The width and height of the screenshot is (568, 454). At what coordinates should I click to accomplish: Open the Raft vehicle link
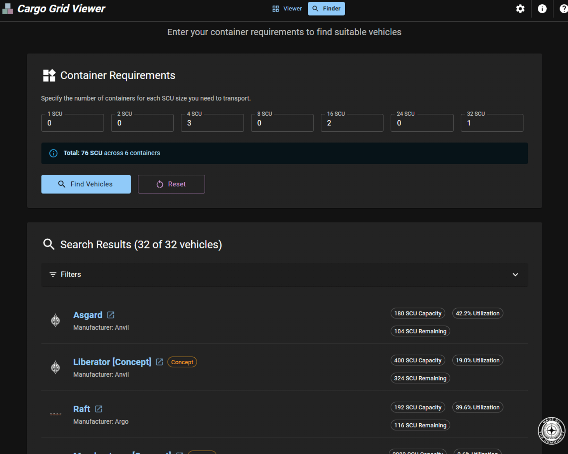pos(81,409)
